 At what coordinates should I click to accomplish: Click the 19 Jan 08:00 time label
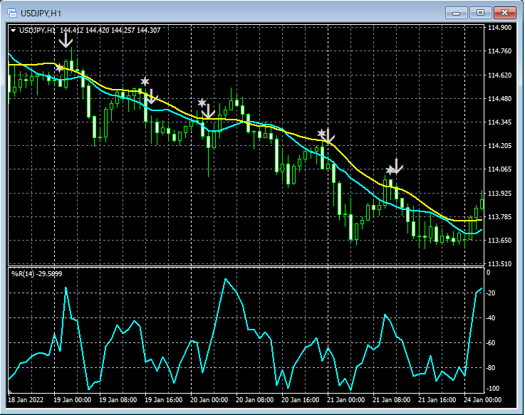(x=118, y=400)
